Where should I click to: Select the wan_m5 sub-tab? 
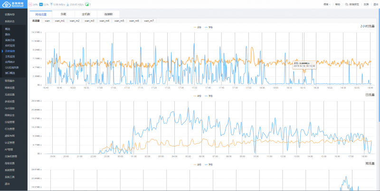pos(119,21)
